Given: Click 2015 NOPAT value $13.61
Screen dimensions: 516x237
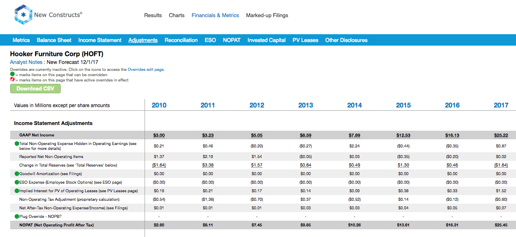Looking at the screenshot, I should tap(403, 225).
